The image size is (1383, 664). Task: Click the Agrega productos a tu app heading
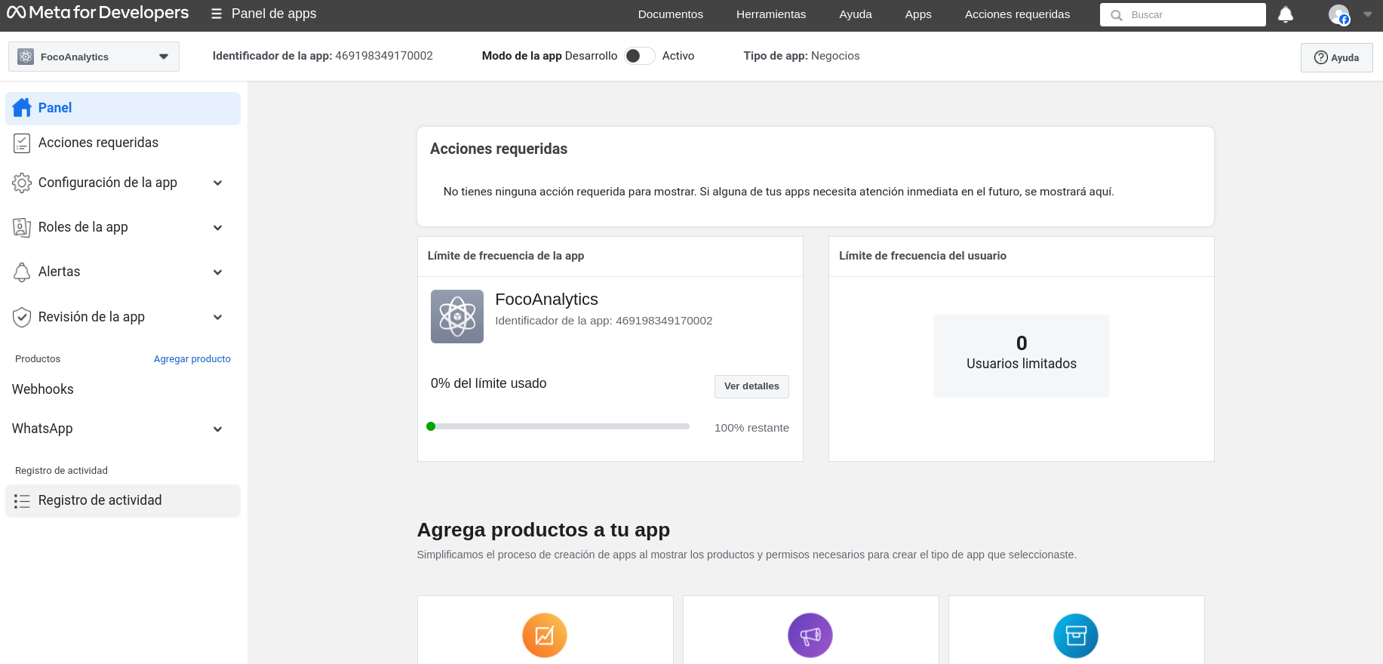click(x=543, y=530)
